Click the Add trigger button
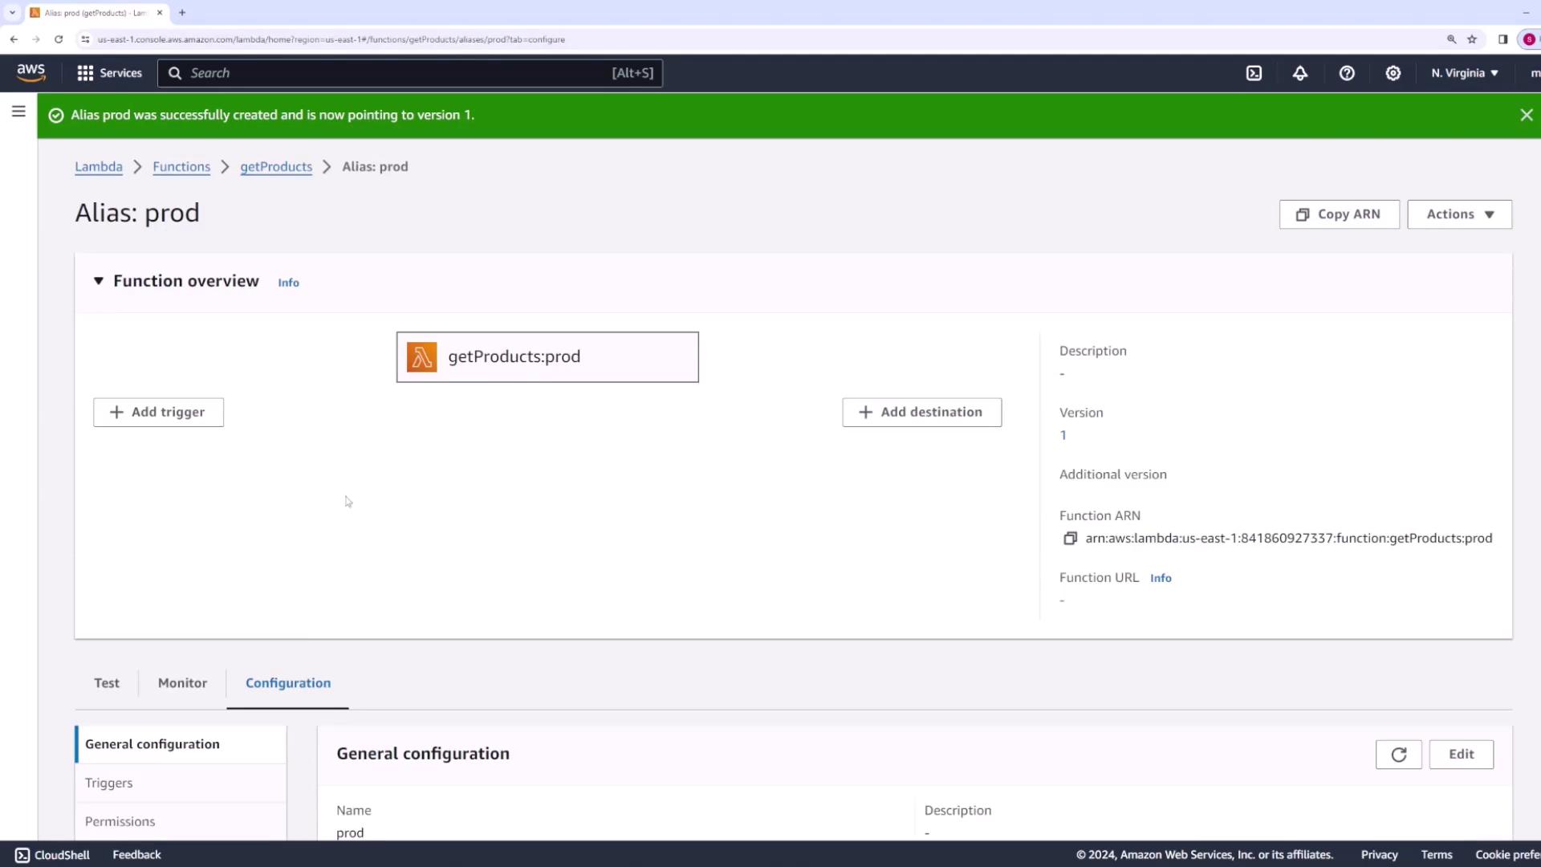Screen dimensions: 1541x867 point(158,413)
